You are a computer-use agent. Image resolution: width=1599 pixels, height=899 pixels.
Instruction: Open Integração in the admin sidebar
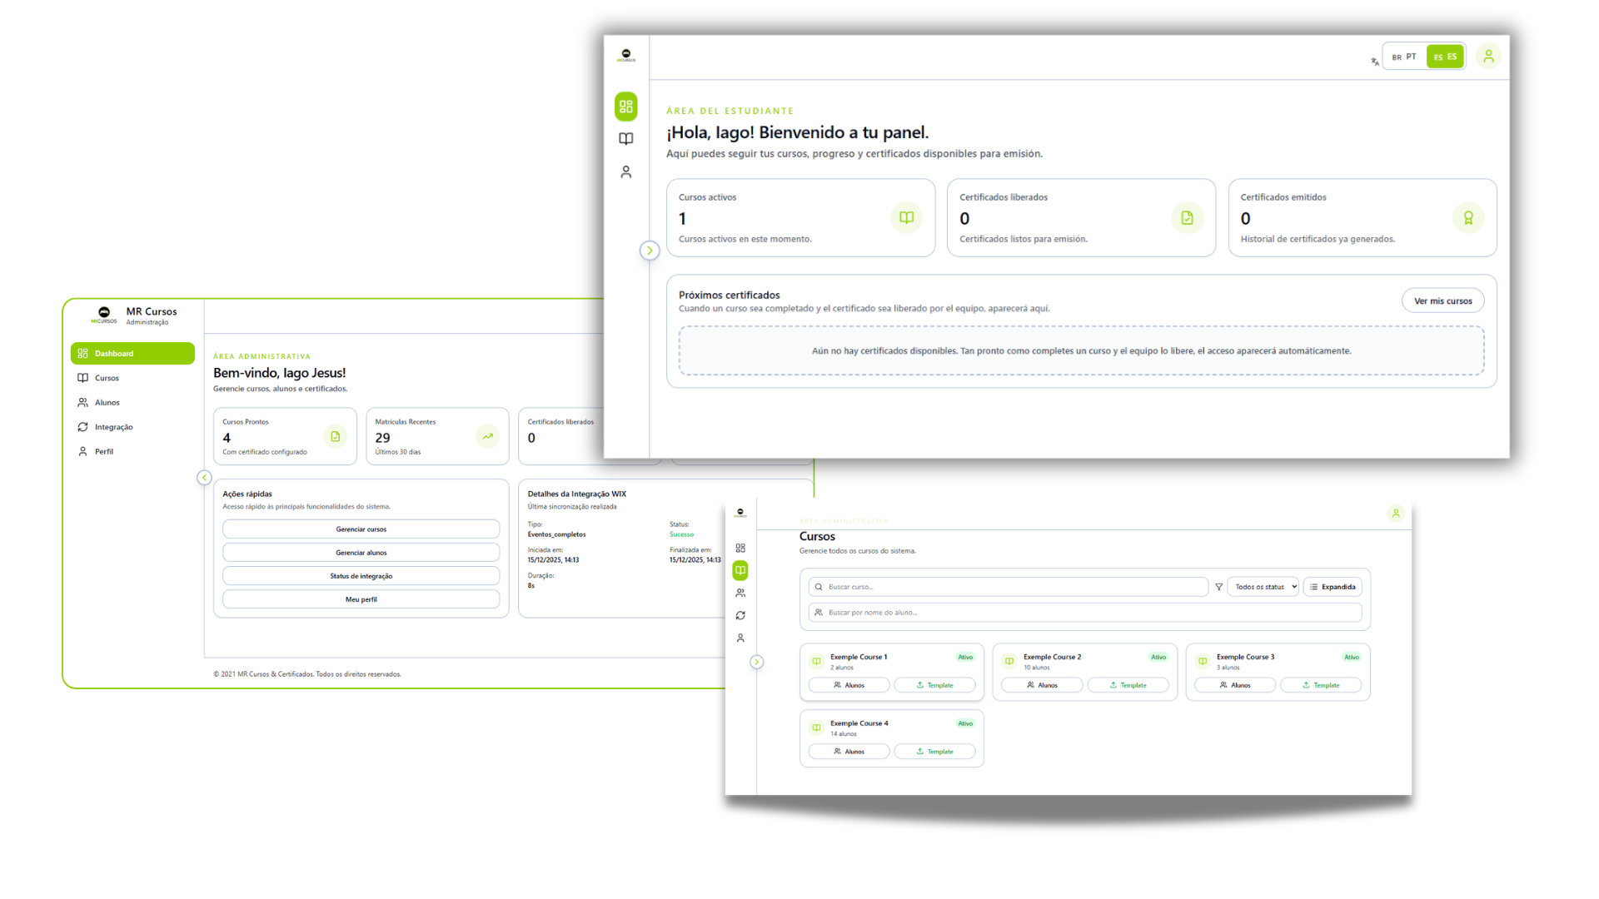[x=113, y=427]
